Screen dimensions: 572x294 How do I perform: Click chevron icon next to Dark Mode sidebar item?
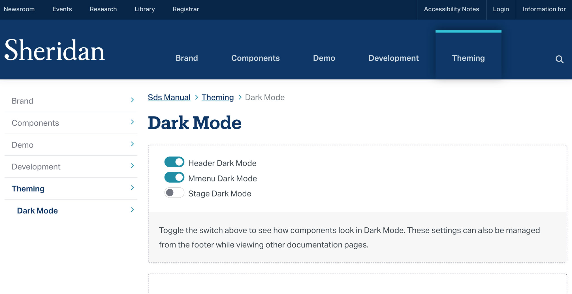pyautogui.click(x=132, y=210)
